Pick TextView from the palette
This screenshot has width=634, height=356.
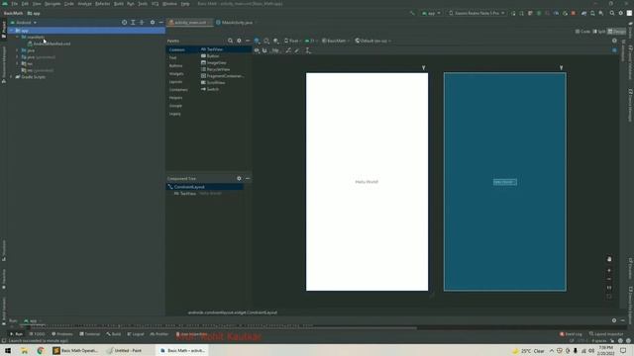(x=212, y=49)
